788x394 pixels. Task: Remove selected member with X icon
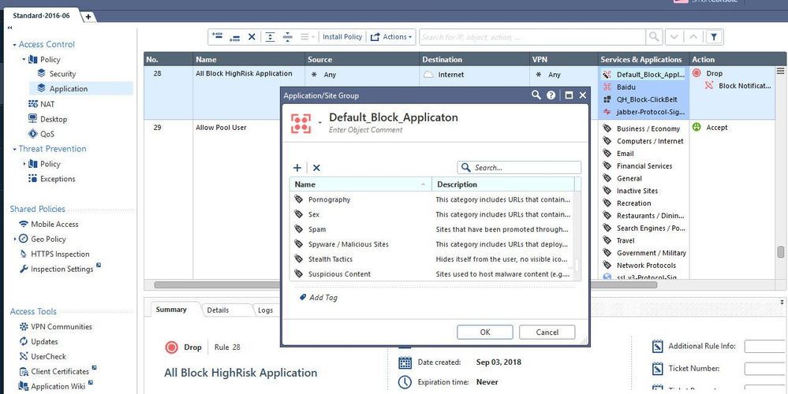(x=316, y=168)
